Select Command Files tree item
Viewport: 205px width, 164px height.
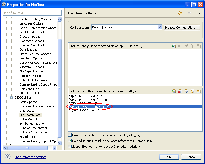pyautogui.click(x=29, y=89)
